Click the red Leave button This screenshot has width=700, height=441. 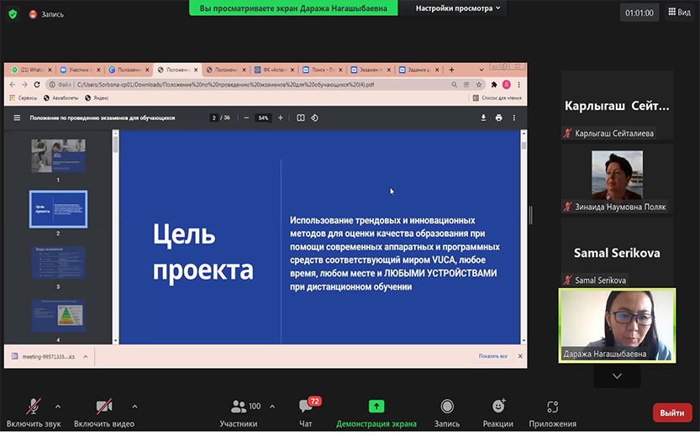[x=672, y=412]
